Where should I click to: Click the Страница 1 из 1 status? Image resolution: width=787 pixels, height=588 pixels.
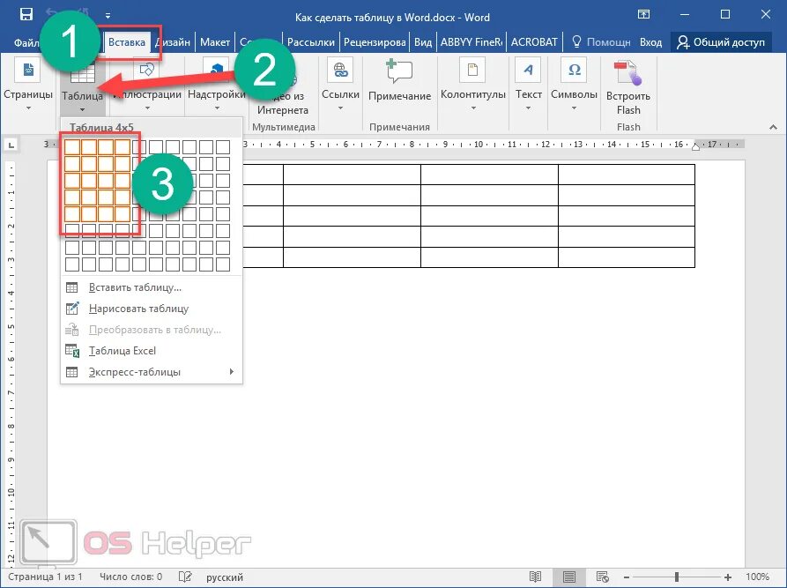[x=45, y=577]
